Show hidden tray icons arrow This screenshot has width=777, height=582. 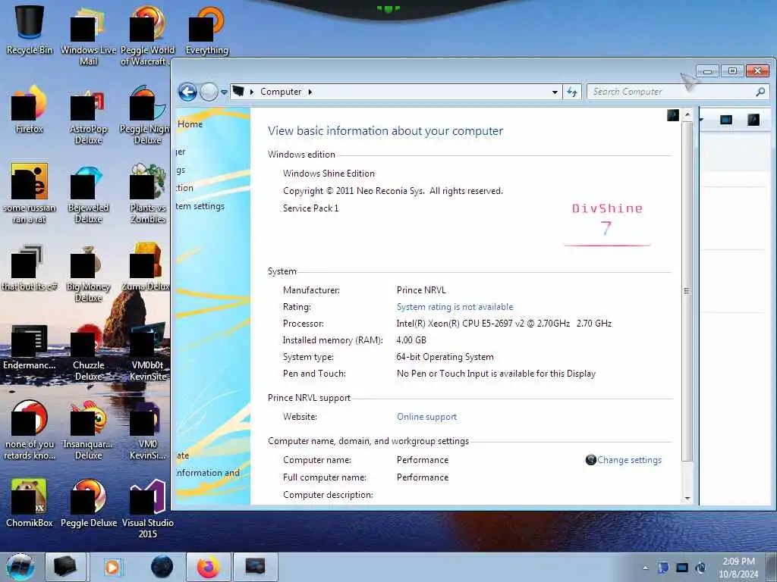[645, 568]
